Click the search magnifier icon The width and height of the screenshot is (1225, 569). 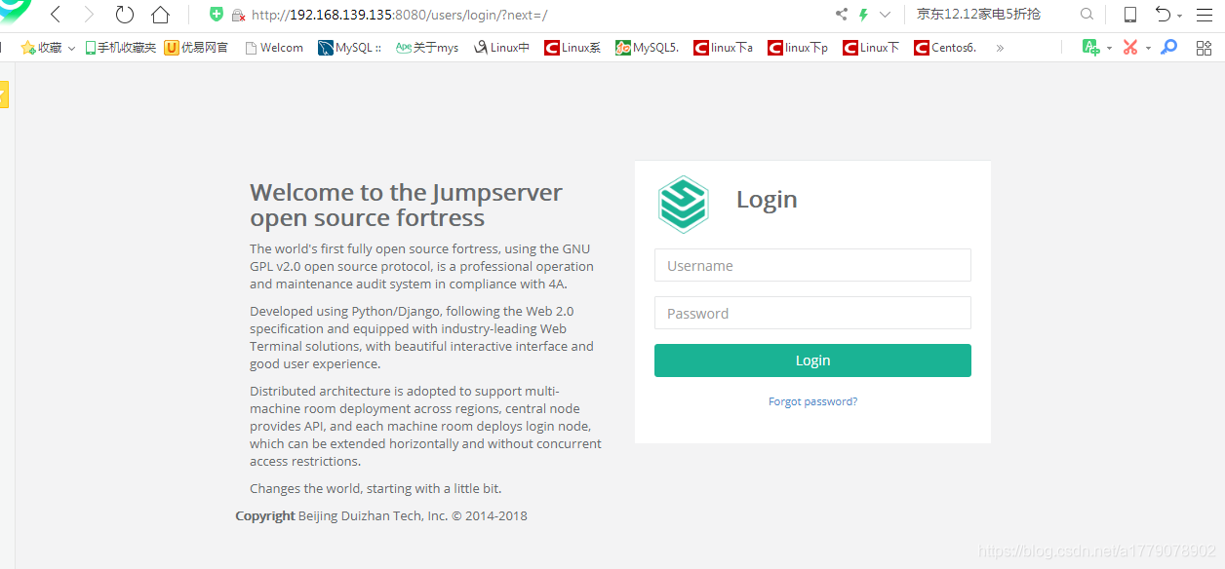(x=1087, y=15)
